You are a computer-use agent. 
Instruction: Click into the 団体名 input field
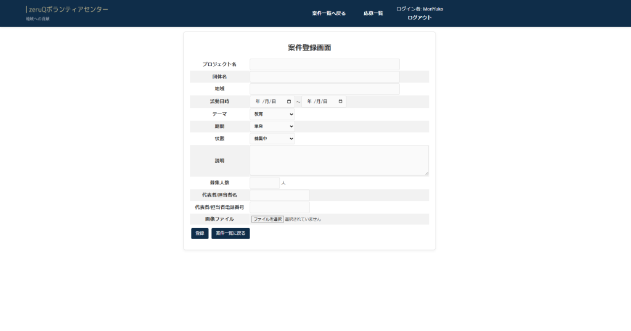[324, 76]
